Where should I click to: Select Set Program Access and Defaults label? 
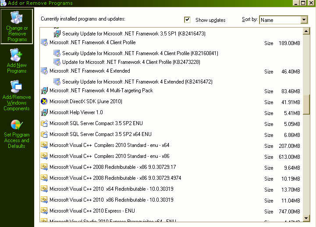tap(17, 140)
